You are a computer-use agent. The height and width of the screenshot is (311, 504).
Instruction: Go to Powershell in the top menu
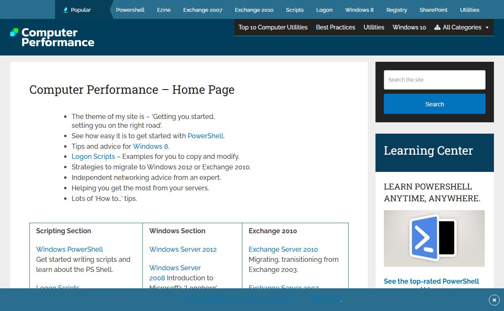point(130,10)
